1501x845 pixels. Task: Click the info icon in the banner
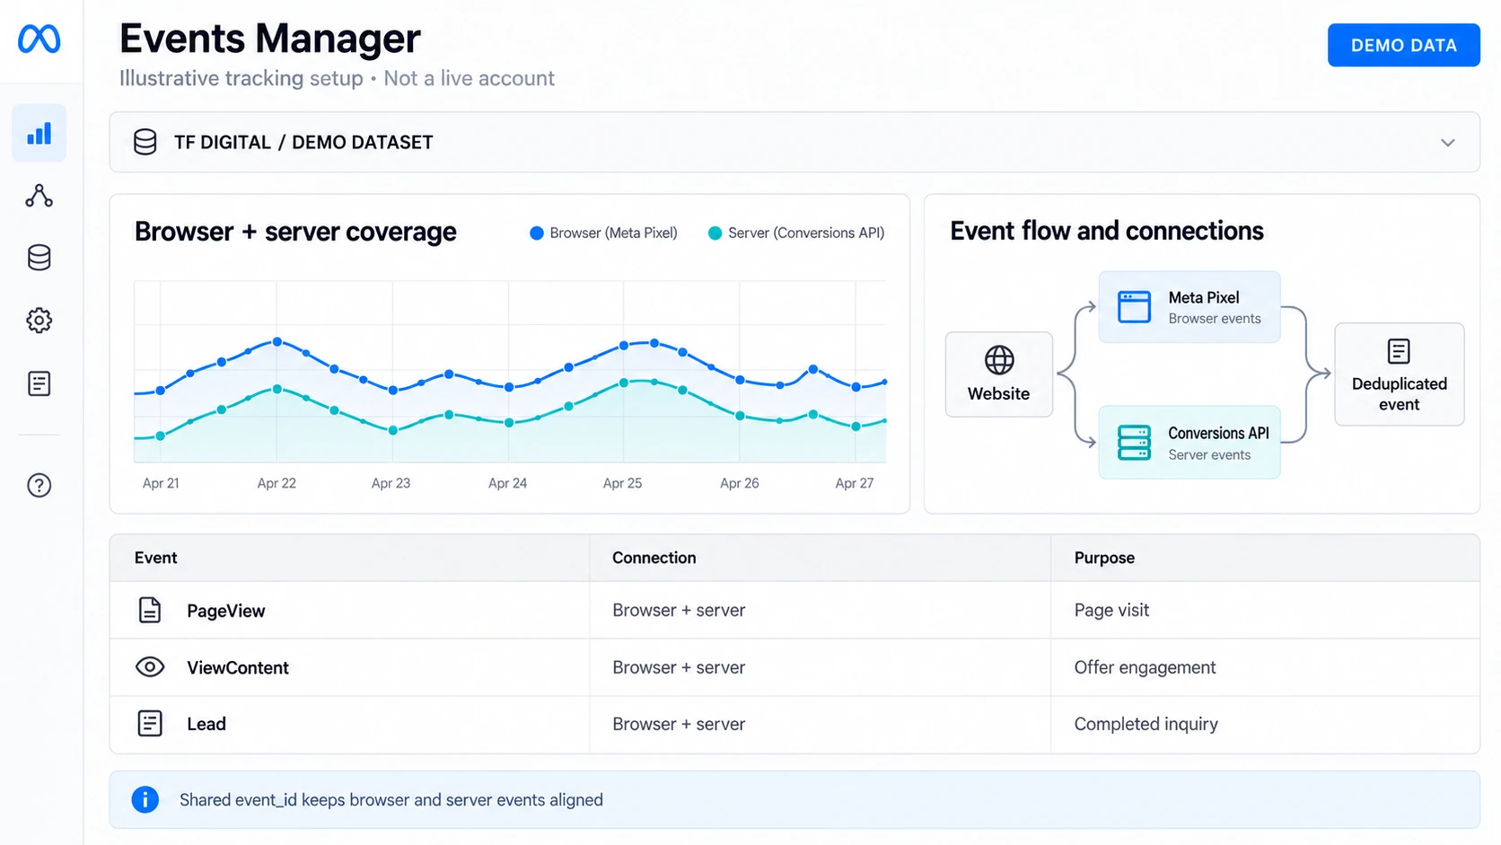click(145, 799)
